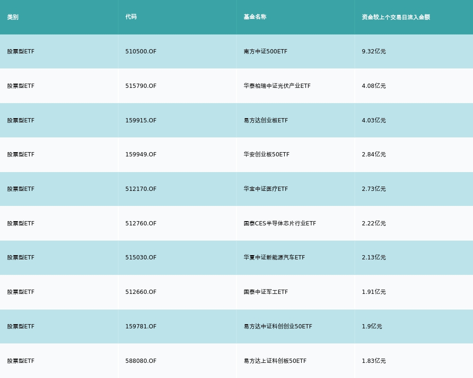Select the 南方中证500ETF fund name

pos(265,52)
